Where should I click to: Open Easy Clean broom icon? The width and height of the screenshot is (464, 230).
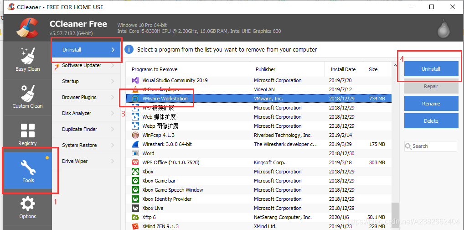[x=27, y=56]
